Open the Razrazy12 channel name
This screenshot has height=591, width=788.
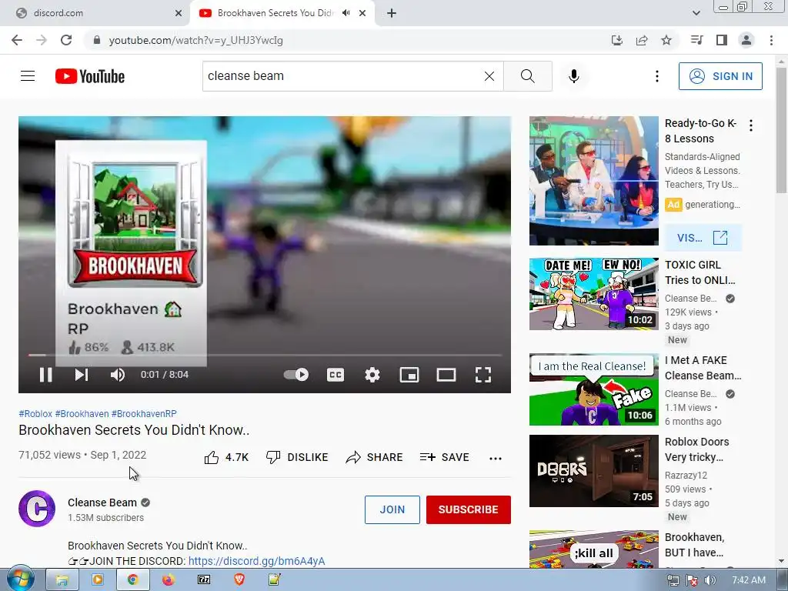point(686,475)
